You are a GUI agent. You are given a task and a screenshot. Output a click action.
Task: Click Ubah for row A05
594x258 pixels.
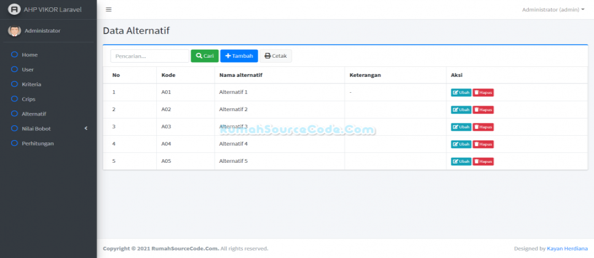coord(461,162)
